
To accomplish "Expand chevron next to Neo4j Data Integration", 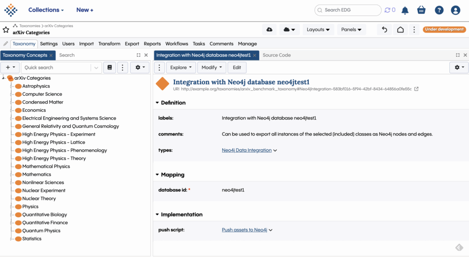I will (275, 151).
